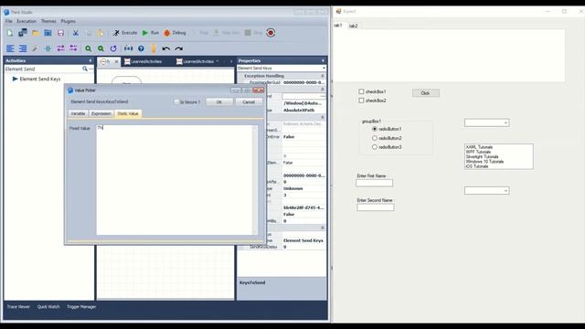Image resolution: width=585 pixels, height=329 pixels.
Task: Click the green Run play button
Action: [x=151, y=33]
